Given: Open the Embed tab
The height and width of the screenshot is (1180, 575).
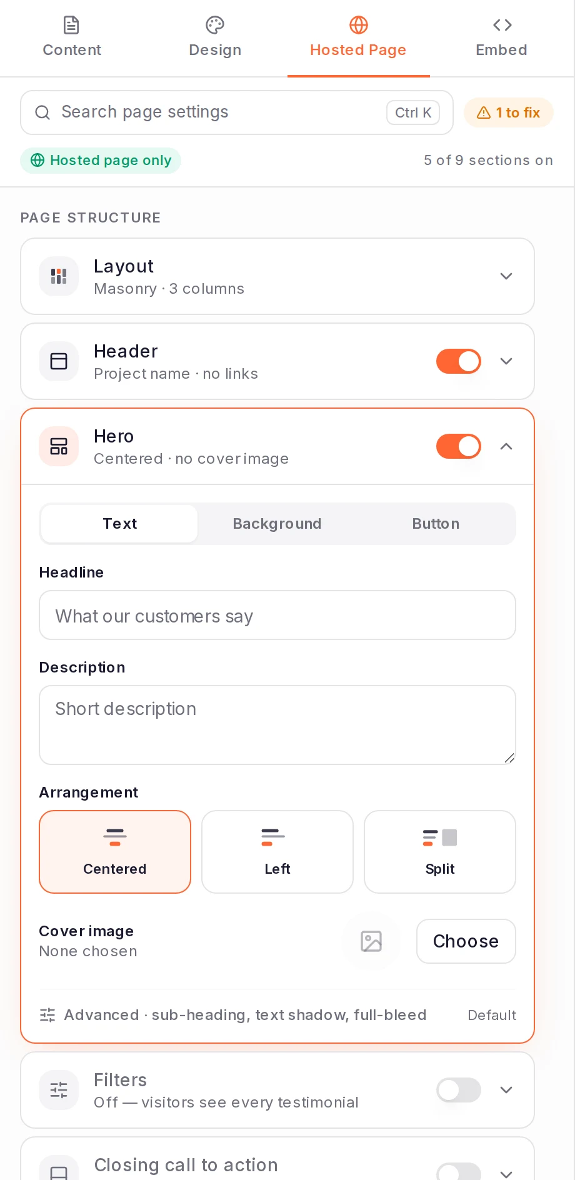Looking at the screenshot, I should point(502,38).
